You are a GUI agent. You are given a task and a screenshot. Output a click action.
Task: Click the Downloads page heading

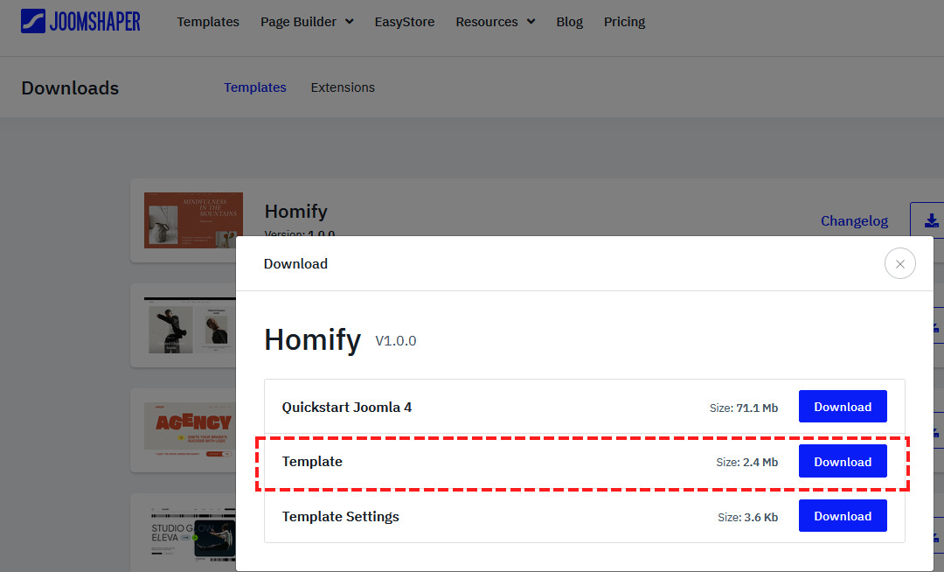71,88
